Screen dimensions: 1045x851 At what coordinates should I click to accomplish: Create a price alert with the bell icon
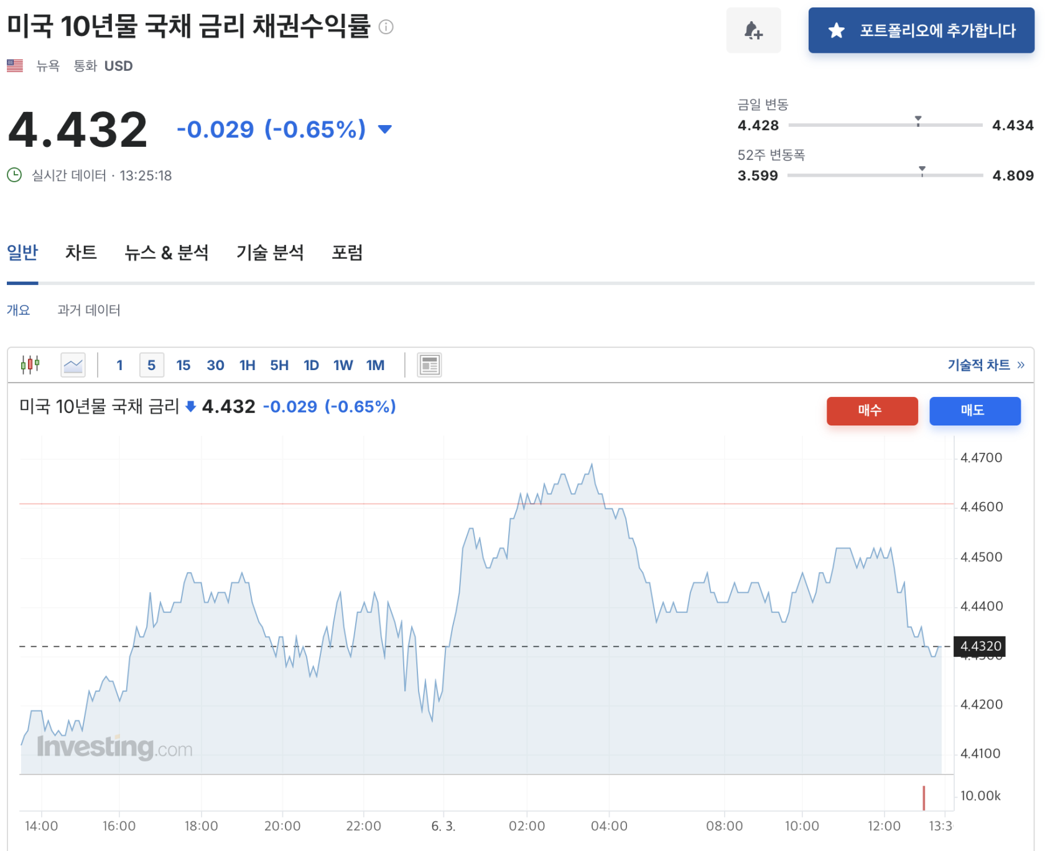click(x=753, y=30)
